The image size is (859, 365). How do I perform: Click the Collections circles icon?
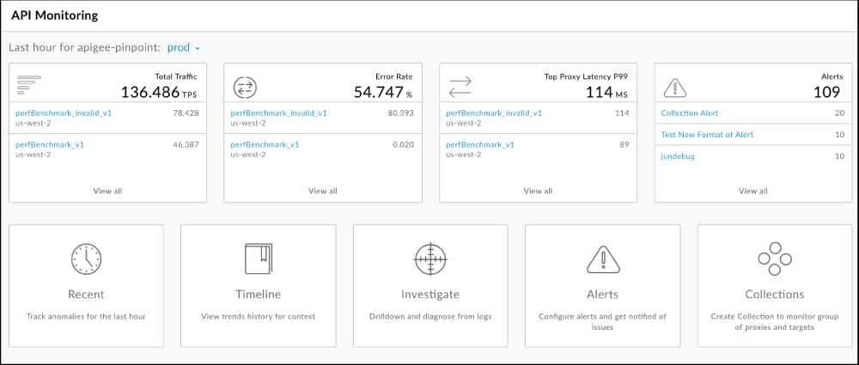(775, 259)
